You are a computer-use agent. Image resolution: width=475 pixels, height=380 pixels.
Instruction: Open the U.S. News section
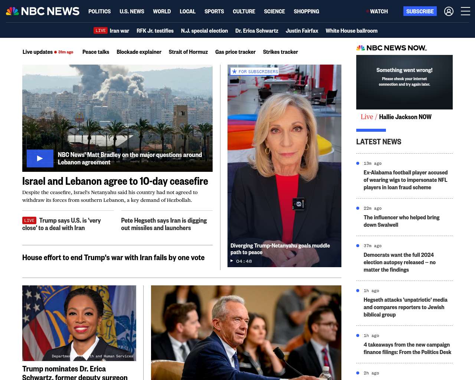(132, 12)
